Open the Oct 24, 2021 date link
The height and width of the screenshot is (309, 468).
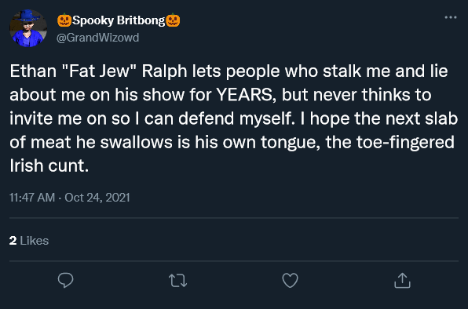coord(97,198)
